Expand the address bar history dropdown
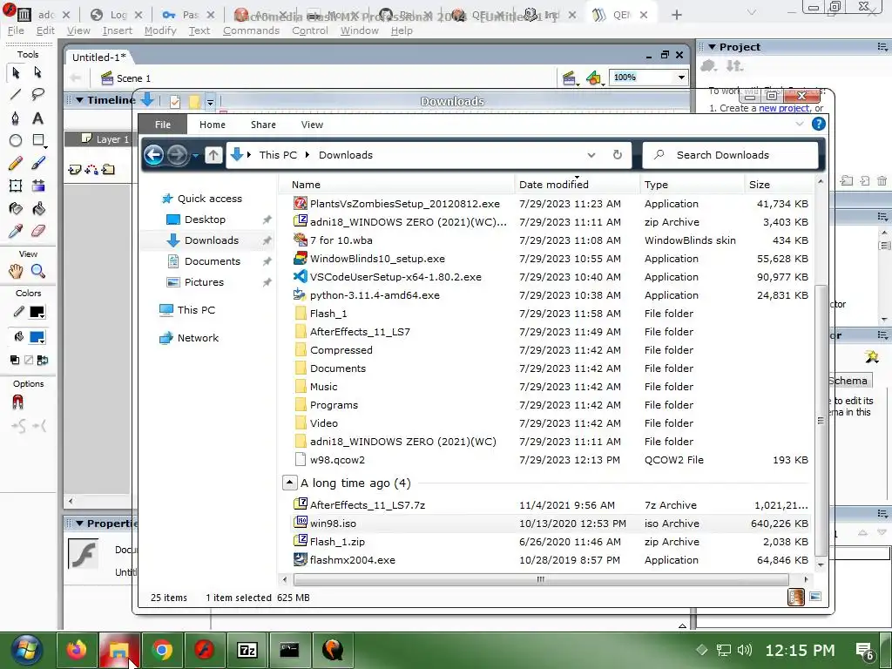This screenshot has width=892, height=669. point(591,155)
